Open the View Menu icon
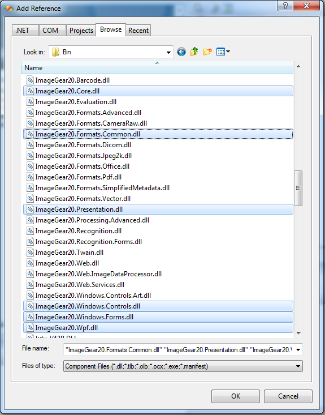The image size is (325, 415). (x=220, y=52)
